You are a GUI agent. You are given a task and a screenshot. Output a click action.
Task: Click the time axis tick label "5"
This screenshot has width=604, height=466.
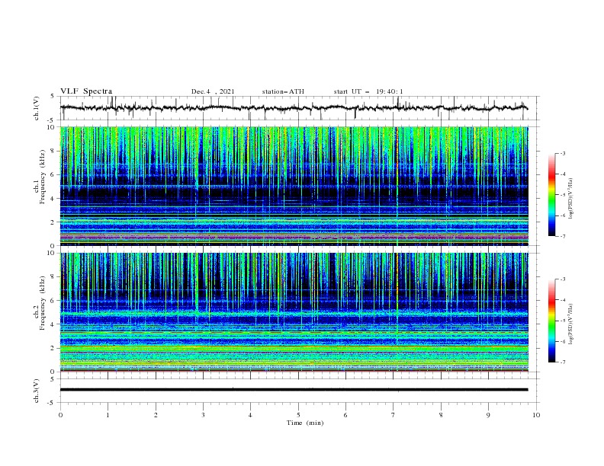298,415
